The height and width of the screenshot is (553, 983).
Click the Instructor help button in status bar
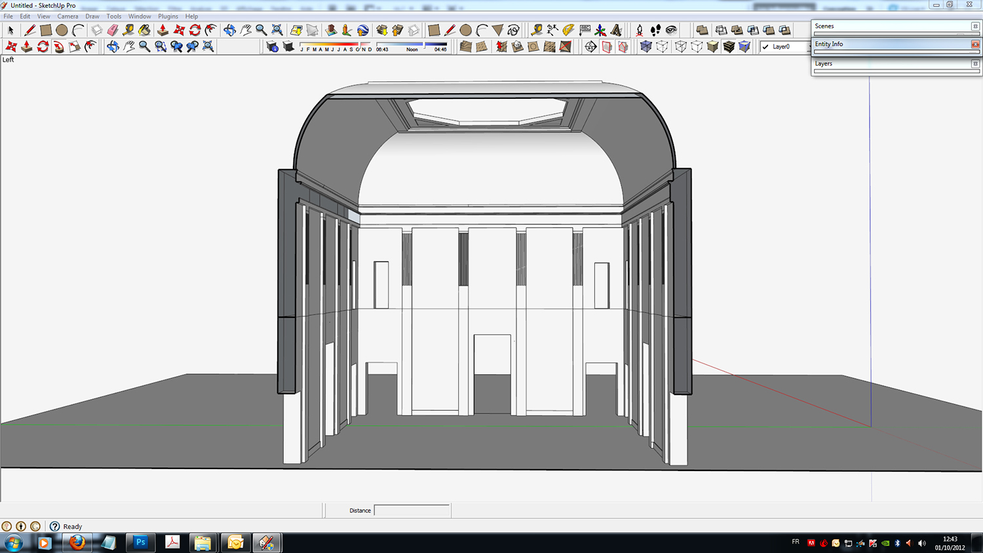55,526
